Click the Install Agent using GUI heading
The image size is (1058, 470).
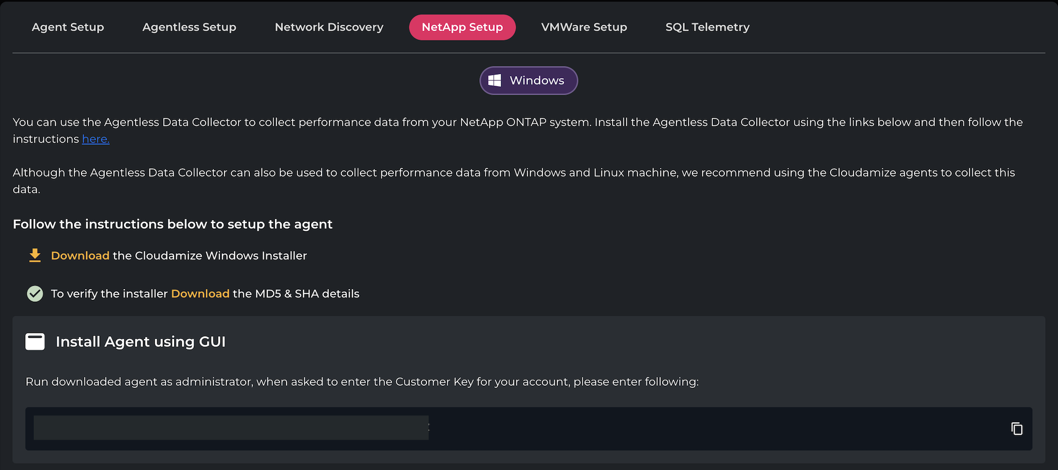pyautogui.click(x=140, y=342)
